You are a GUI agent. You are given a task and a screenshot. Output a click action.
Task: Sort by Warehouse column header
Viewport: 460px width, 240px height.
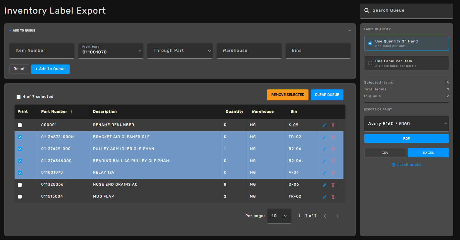pos(263,111)
